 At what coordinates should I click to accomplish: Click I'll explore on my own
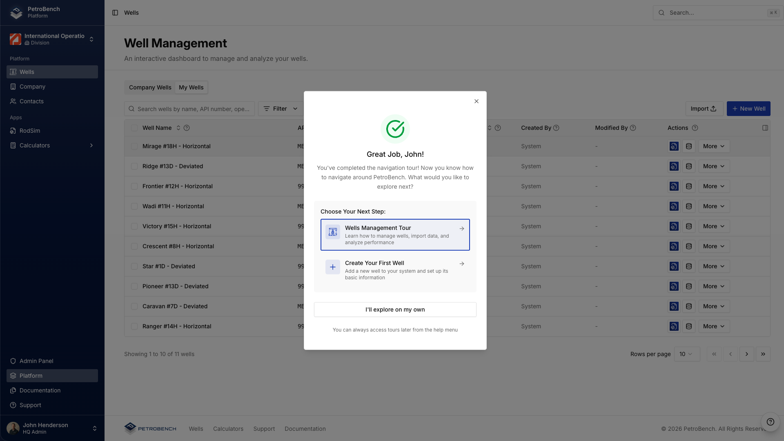tap(395, 310)
